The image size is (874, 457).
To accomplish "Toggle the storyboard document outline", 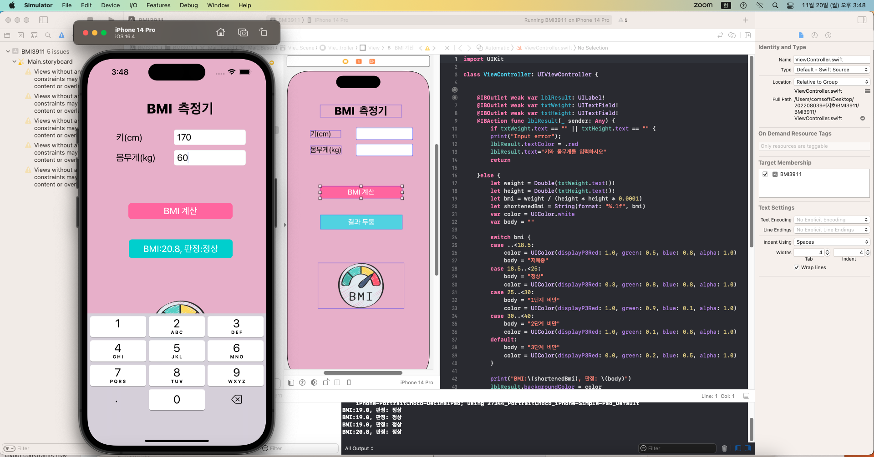I will (x=291, y=382).
